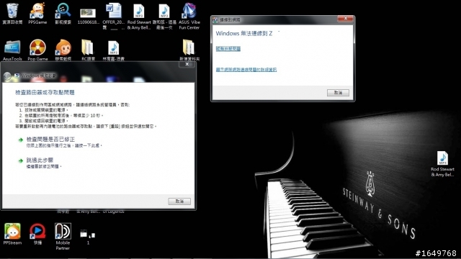This screenshot has height=259, width=461.
Task: Launch the PPStream shortcut
Action: (x=12, y=234)
